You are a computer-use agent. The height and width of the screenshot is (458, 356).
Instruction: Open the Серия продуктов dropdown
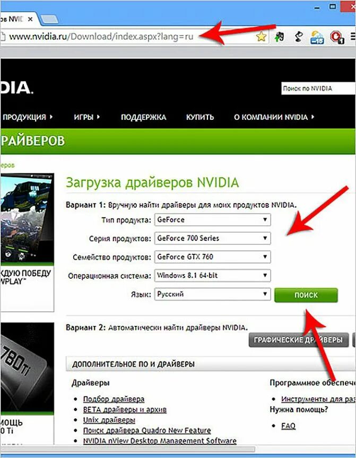pos(213,239)
